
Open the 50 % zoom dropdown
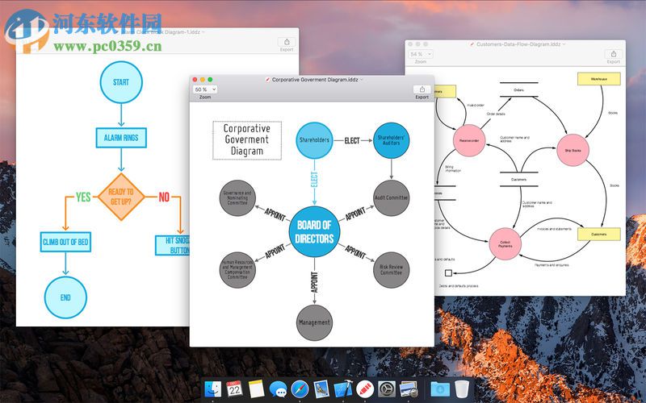(205, 89)
